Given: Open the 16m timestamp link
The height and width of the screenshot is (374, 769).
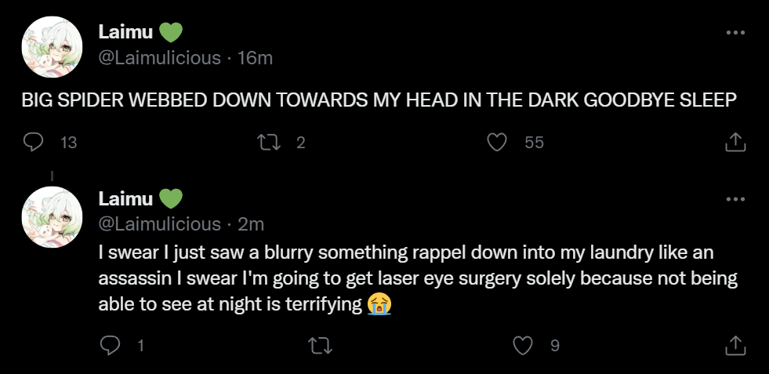Looking at the screenshot, I should pos(254,57).
